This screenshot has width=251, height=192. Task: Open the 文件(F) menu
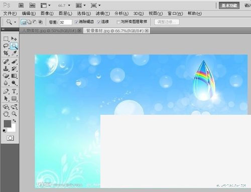pos(10,14)
